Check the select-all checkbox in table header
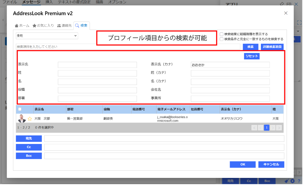 tap(20, 109)
